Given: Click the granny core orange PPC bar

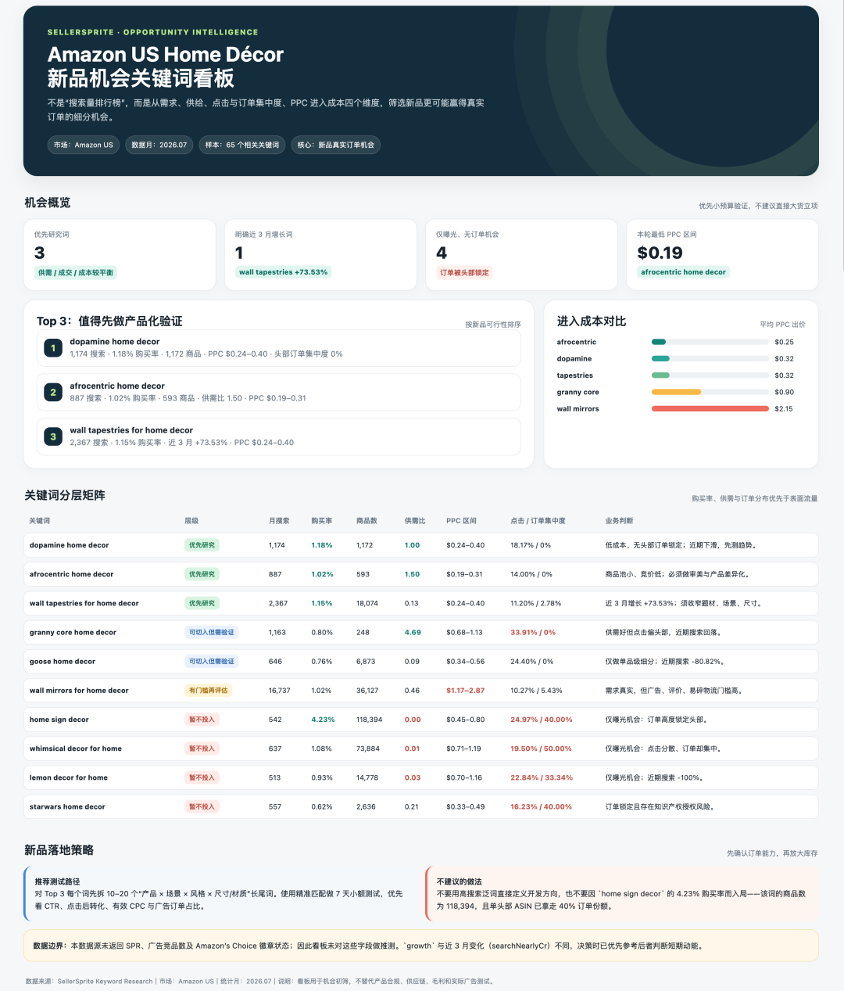Looking at the screenshot, I should pyautogui.click(x=677, y=392).
